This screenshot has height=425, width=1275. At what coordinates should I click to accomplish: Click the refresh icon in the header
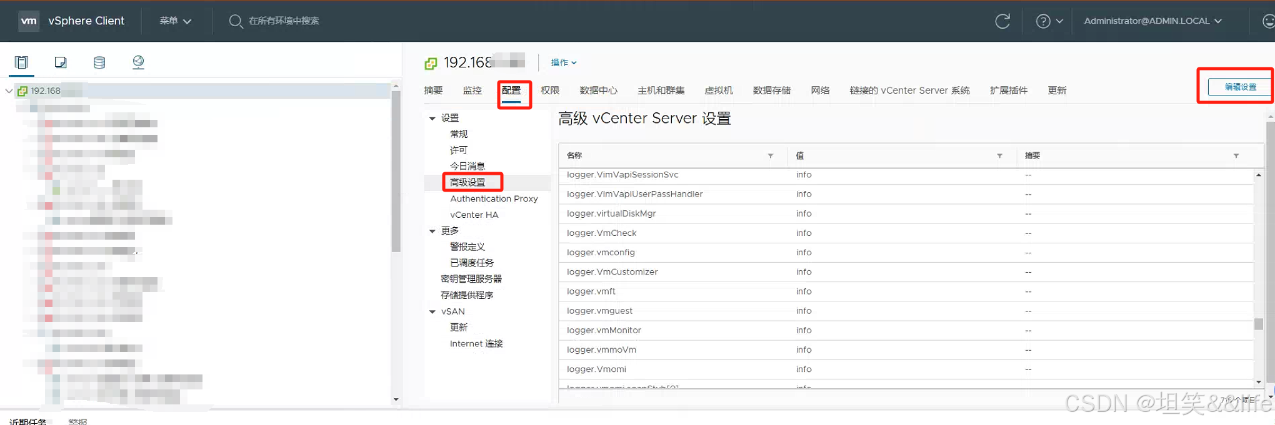pos(1002,21)
